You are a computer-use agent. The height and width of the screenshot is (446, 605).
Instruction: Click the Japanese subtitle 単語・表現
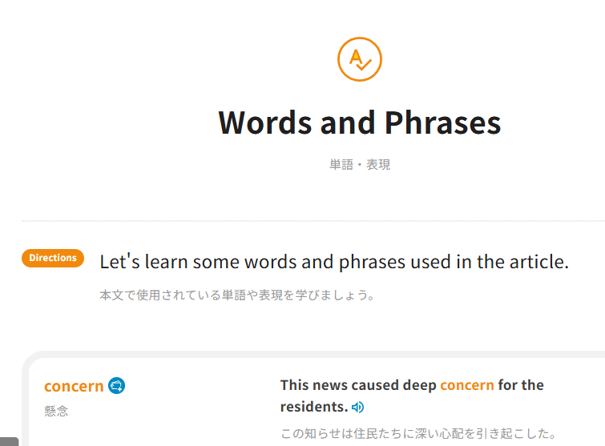click(x=360, y=165)
